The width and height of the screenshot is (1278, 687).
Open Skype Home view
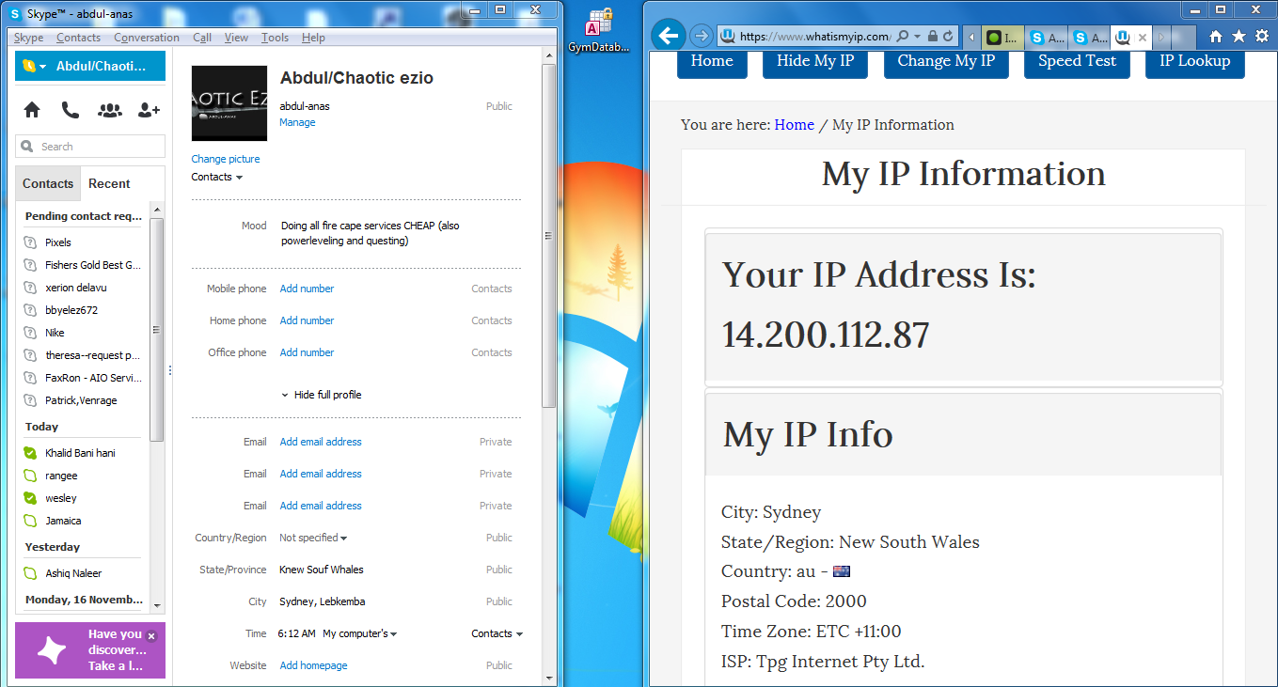pos(32,110)
